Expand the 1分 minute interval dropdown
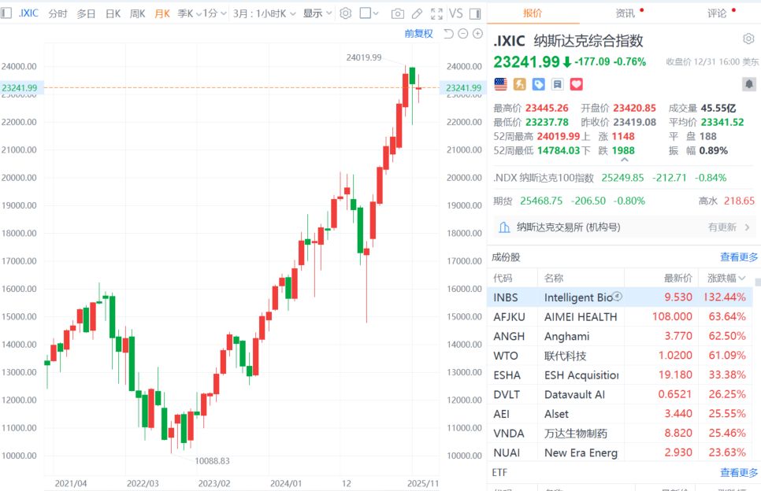Viewport: 761px width, 491px height. (x=215, y=13)
